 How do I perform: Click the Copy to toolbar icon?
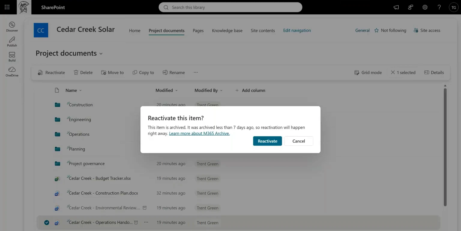tap(135, 72)
